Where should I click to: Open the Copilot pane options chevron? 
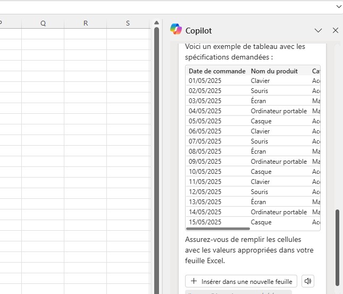318,30
